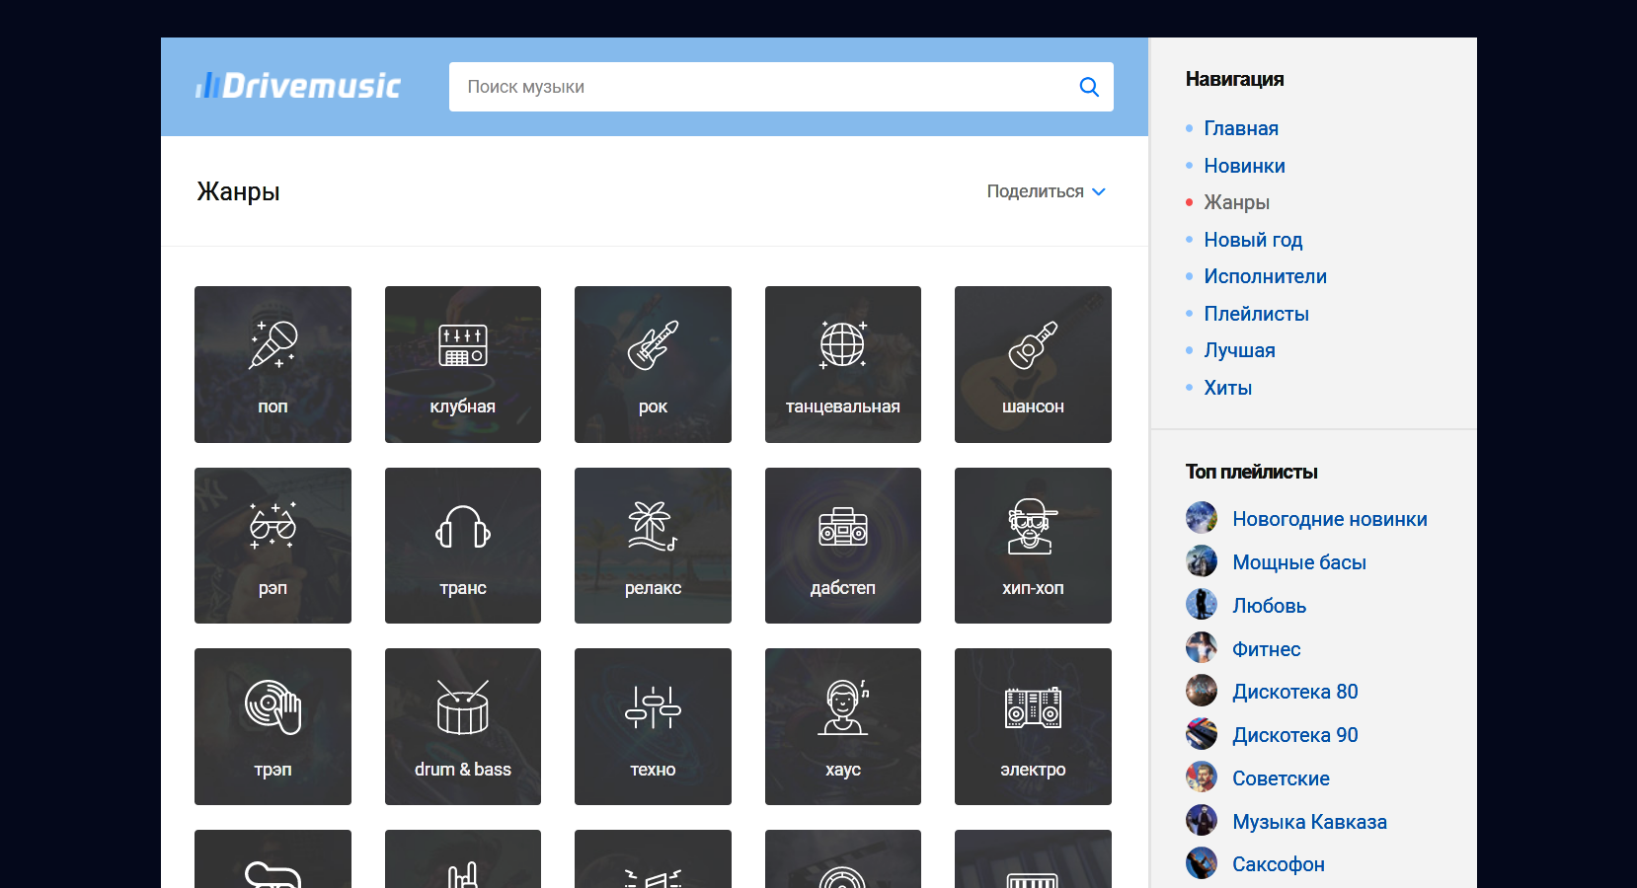Click the search magnifier icon

(x=1089, y=87)
